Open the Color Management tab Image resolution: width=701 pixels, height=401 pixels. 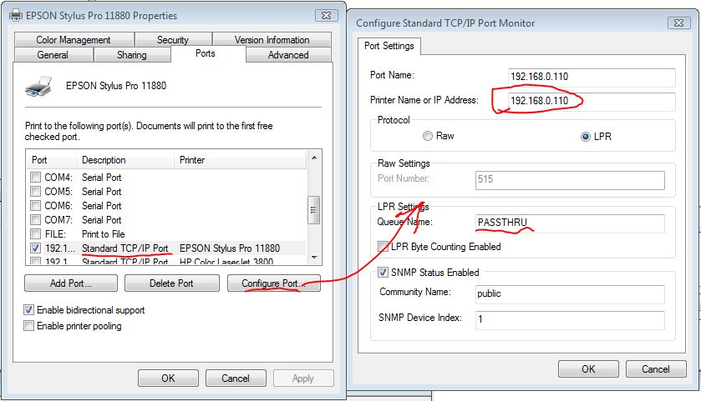pyautogui.click(x=74, y=40)
